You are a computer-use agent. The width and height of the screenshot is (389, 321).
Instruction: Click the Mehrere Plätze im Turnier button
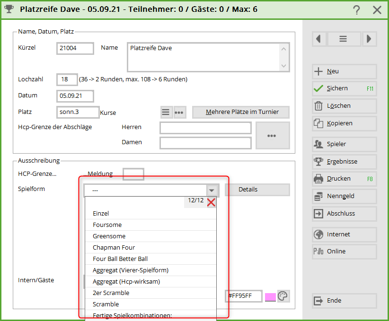tap(240, 112)
